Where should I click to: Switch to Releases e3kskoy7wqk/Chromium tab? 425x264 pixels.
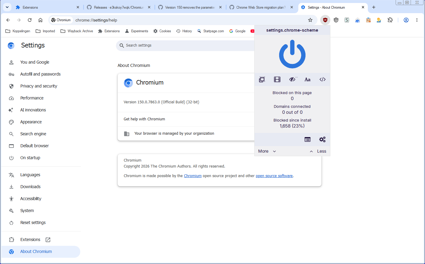click(x=119, y=7)
